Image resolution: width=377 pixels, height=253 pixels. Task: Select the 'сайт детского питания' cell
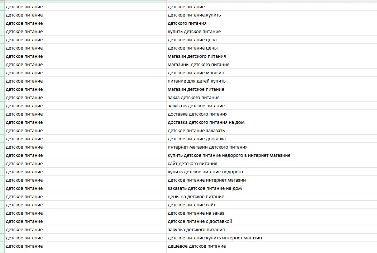point(192,164)
